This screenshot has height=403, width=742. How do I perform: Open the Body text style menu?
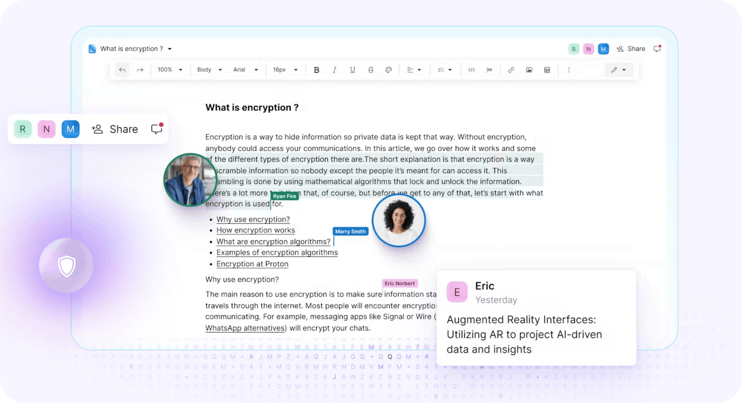(209, 69)
